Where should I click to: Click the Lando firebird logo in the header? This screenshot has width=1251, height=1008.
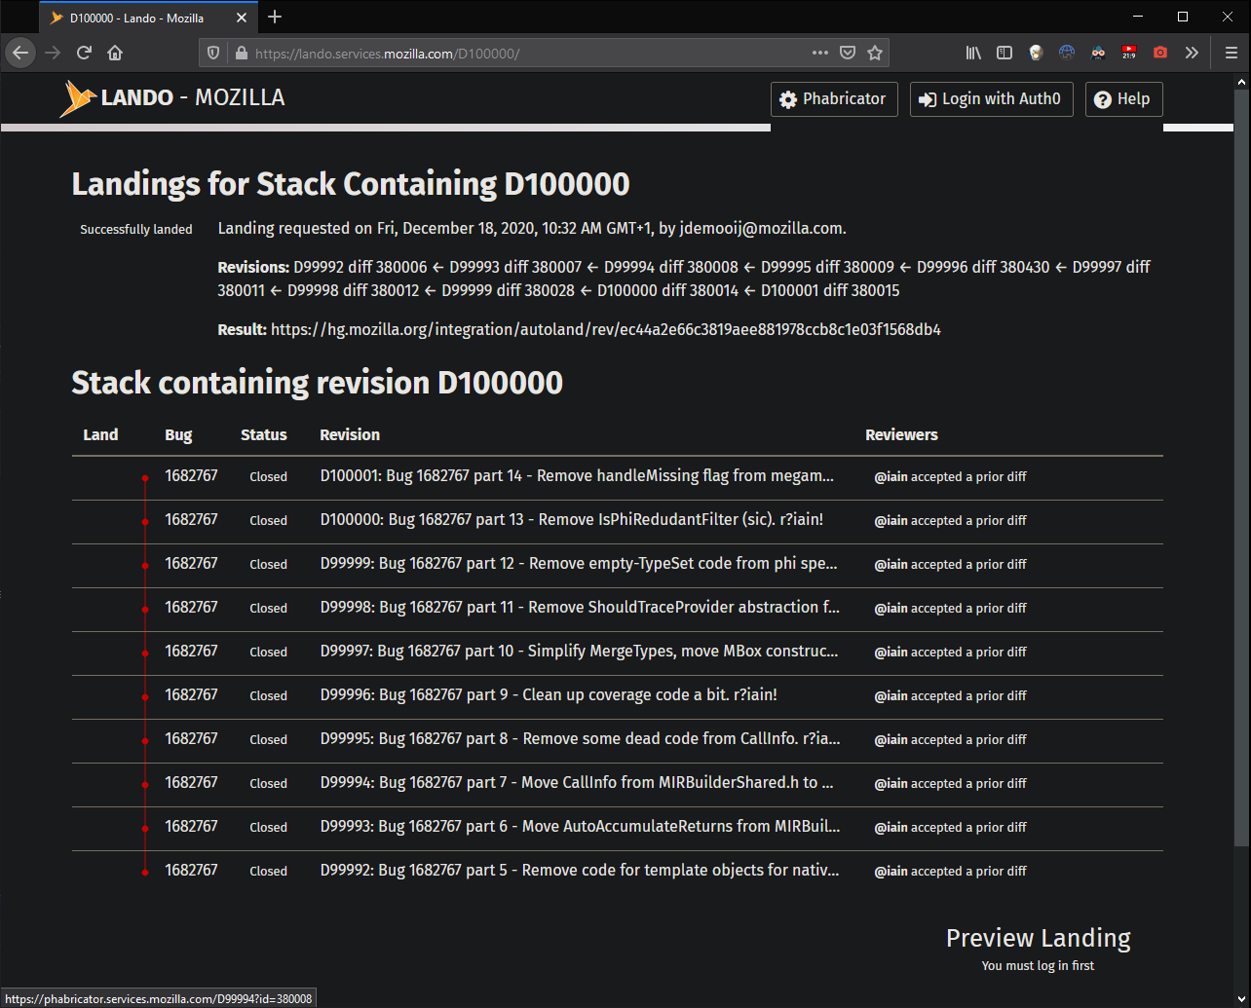80,97
